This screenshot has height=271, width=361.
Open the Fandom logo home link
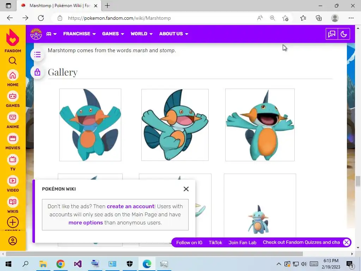13,41
